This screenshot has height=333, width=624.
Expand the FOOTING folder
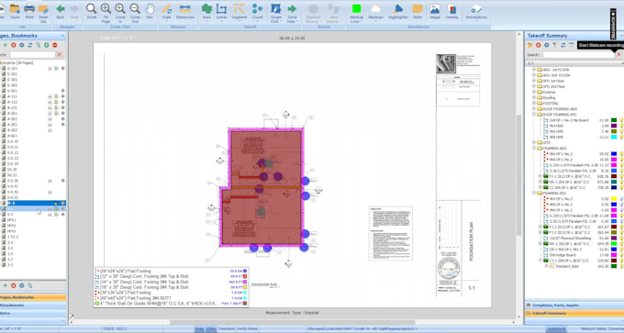click(x=534, y=103)
